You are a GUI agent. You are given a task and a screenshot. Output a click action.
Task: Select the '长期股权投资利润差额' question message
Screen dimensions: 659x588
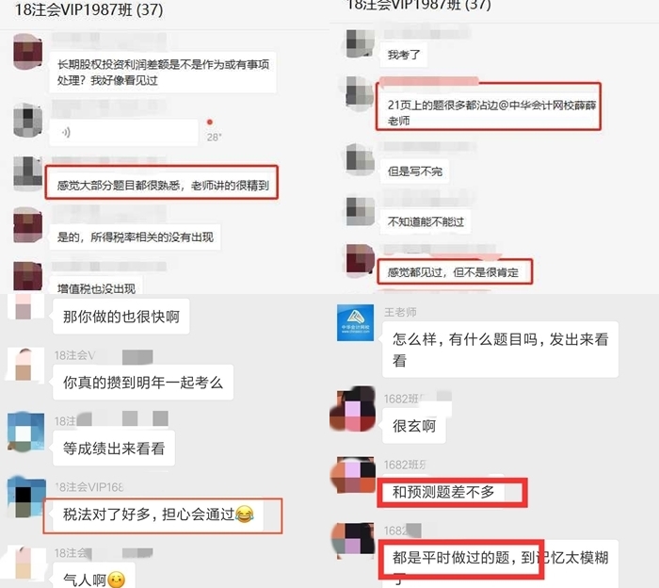(163, 72)
